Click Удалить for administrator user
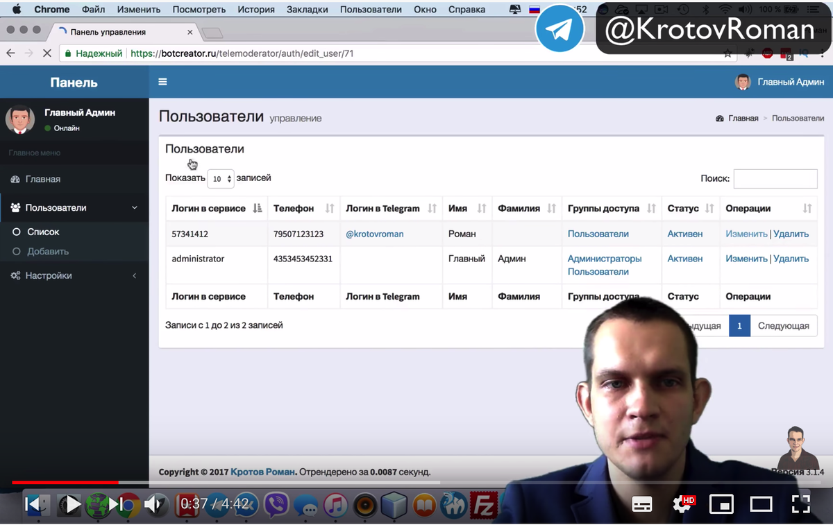This screenshot has width=833, height=525. coord(791,259)
